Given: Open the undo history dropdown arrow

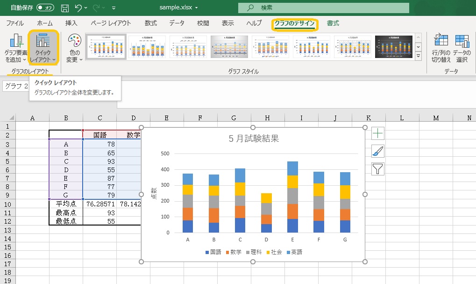Looking at the screenshot, I should click(x=89, y=8).
